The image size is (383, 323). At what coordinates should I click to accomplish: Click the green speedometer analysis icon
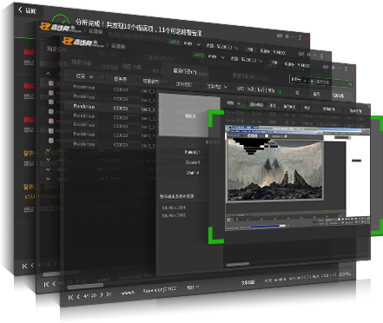[61, 19]
